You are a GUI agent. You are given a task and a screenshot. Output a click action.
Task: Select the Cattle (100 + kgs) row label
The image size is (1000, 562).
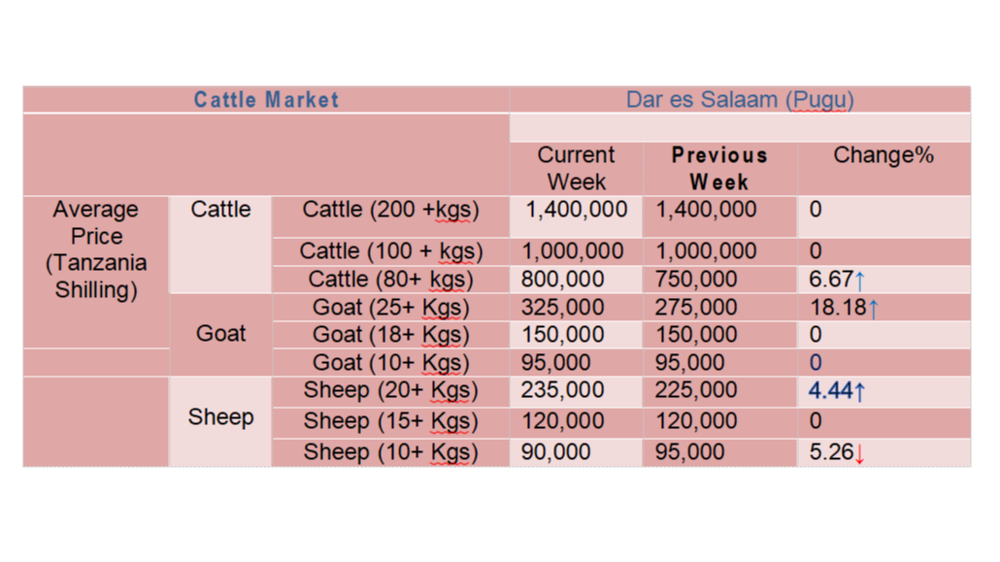(390, 251)
